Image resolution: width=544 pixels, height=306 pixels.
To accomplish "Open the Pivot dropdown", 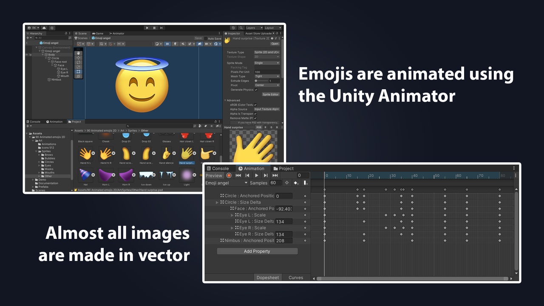I will (267, 85).
